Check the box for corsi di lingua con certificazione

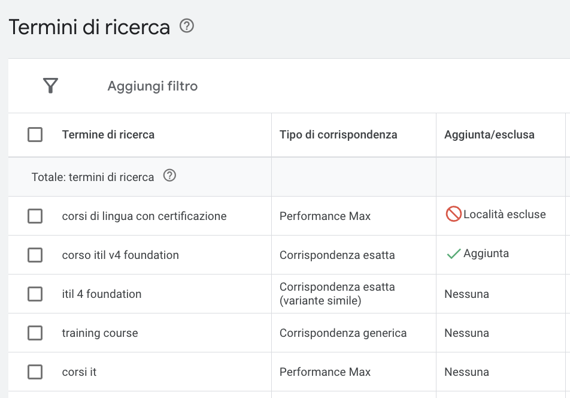(35, 216)
